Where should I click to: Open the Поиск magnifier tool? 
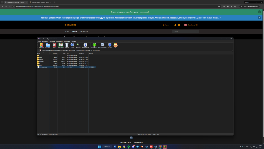click(73, 46)
